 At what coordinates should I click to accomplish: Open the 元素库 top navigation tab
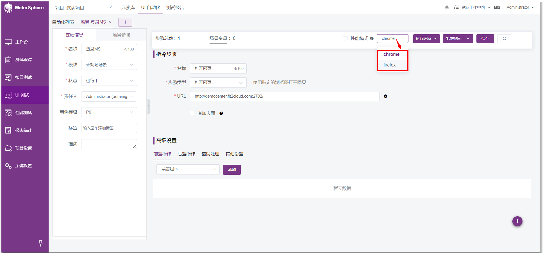(128, 8)
